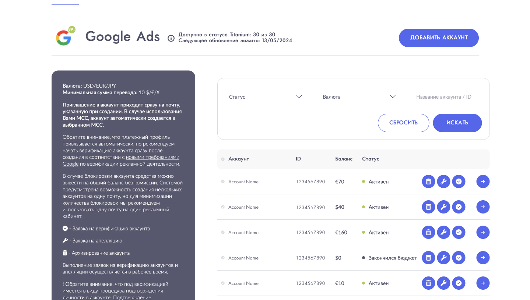Screen dimensions: 530x300
Task: Select the $40 account row check mark
Action: (223, 207)
